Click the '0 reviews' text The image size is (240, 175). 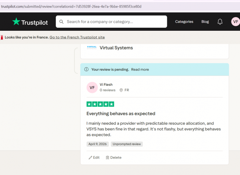coord(107,90)
